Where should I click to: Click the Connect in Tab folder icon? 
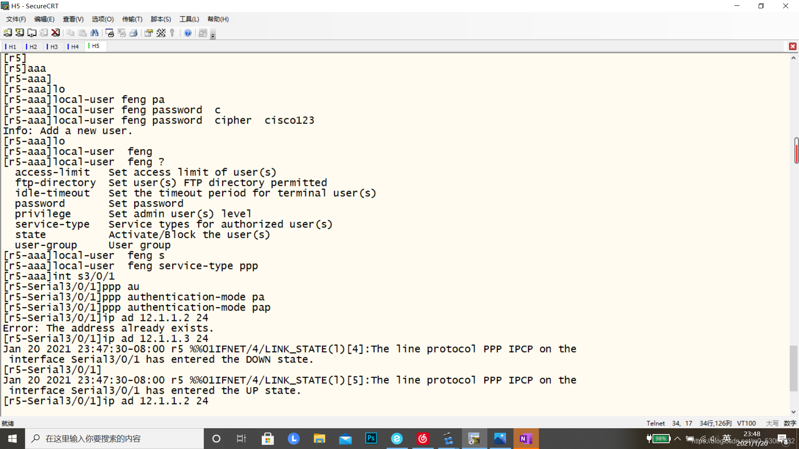(32, 33)
